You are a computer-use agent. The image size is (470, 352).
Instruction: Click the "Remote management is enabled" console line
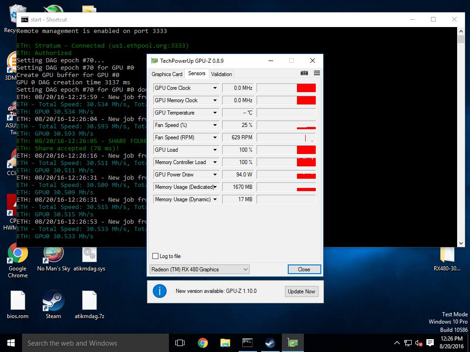92,31
